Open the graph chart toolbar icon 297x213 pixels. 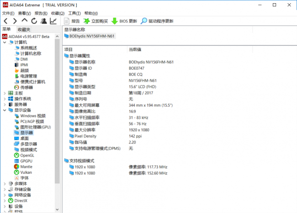[53, 21]
